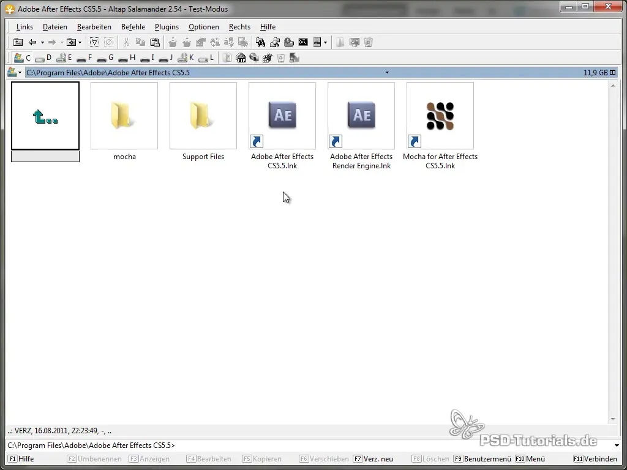This screenshot has height=470, width=627.
Task: Open the Links menu
Action: click(24, 27)
